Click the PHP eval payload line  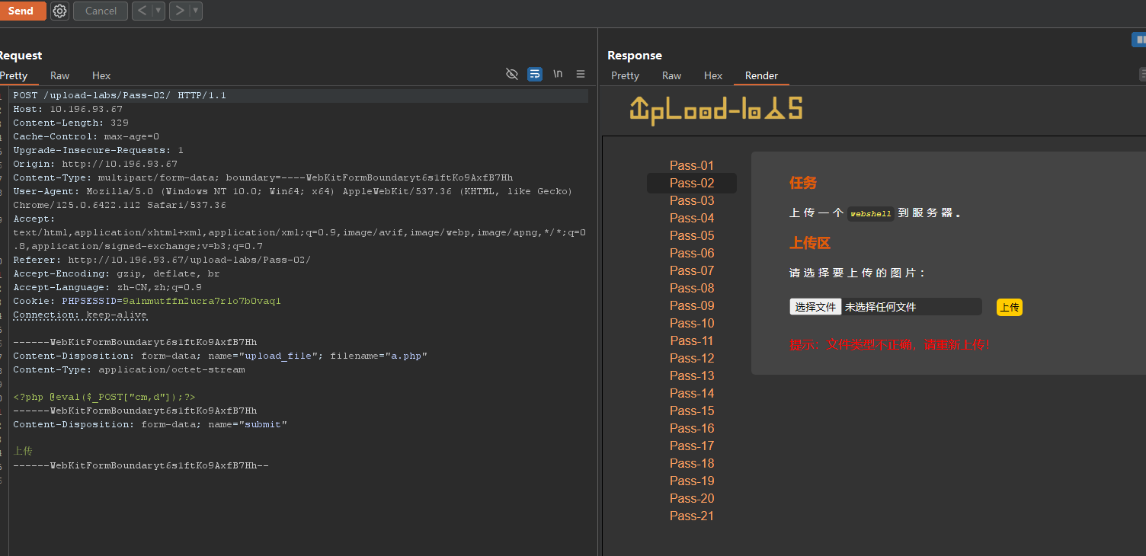(104, 397)
